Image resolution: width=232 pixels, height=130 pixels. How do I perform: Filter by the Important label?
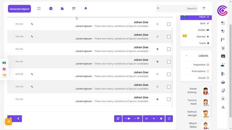(199, 65)
